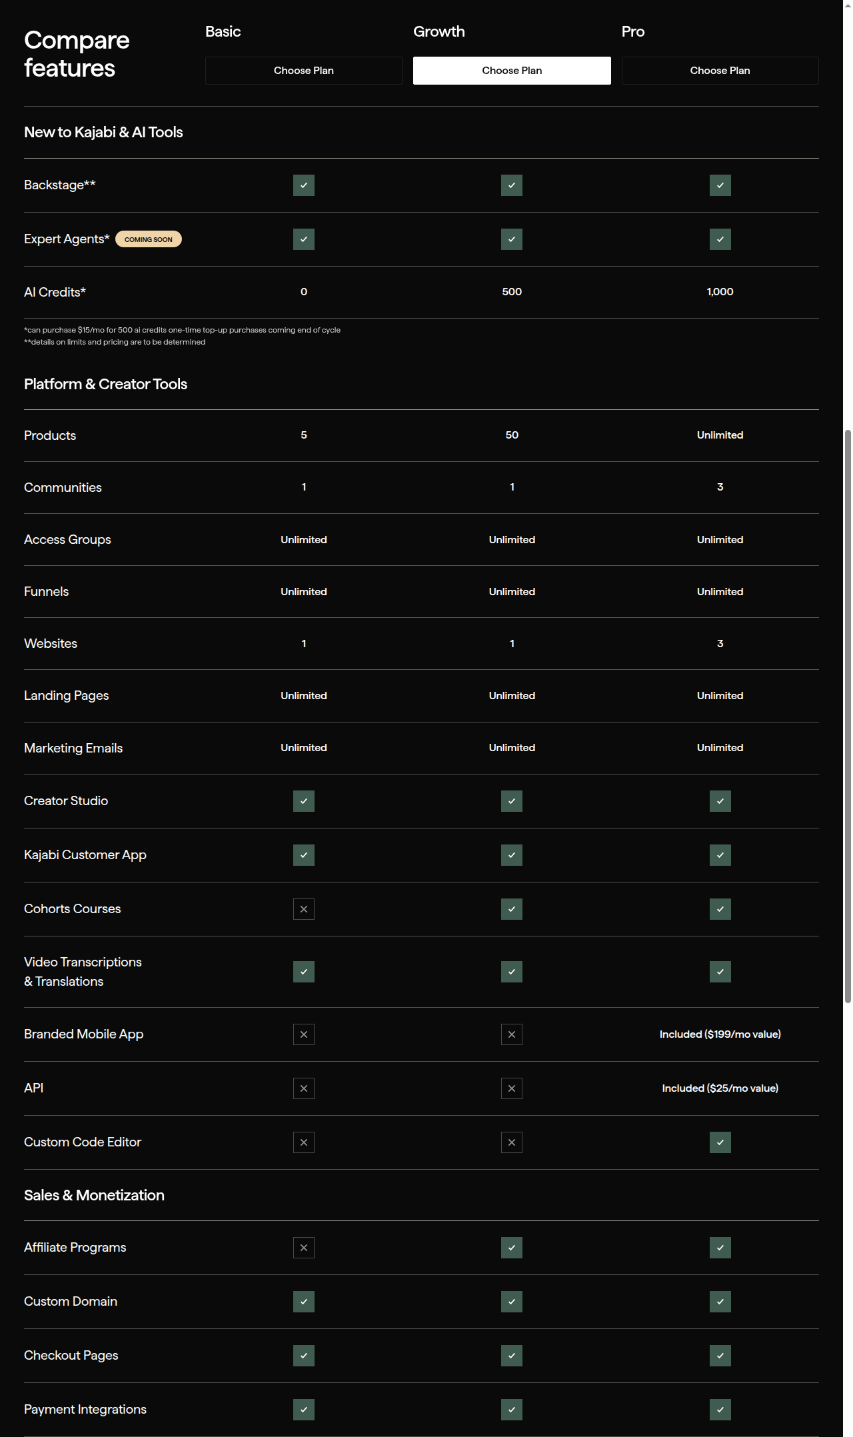Click the API X icon under Basic
This screenshot has height=1437, width=853.
click(x=304, y=1088)
